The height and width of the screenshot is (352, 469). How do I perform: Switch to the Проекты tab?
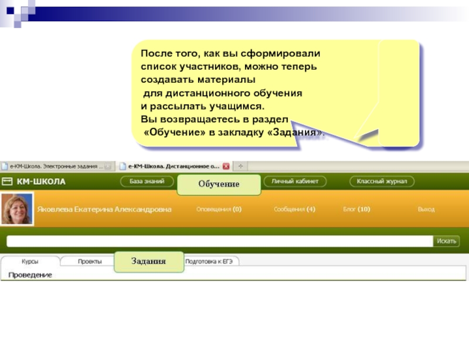(90, 261)
